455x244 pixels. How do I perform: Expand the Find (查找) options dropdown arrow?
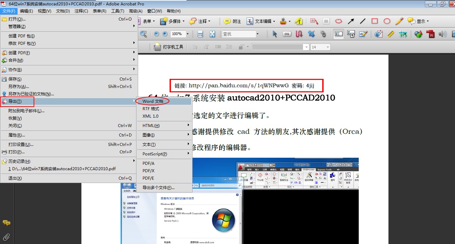click(x=257, y=34)
